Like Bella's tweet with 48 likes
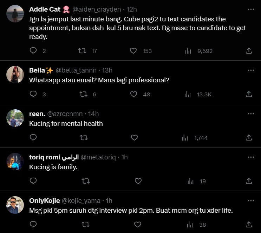The height and width of the screenshot is (233, 261). click(x=133, y=94)
